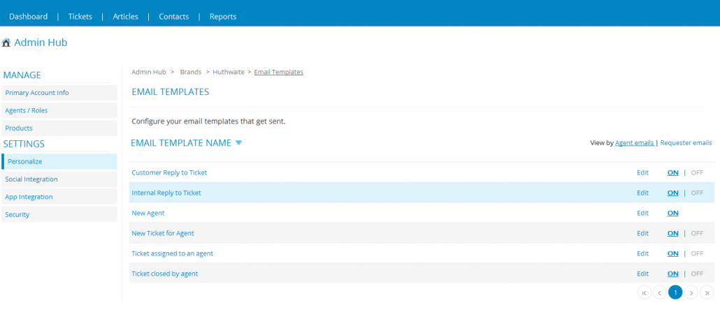Open New Agent template name
720x326 pixels.
pos(148,213)
